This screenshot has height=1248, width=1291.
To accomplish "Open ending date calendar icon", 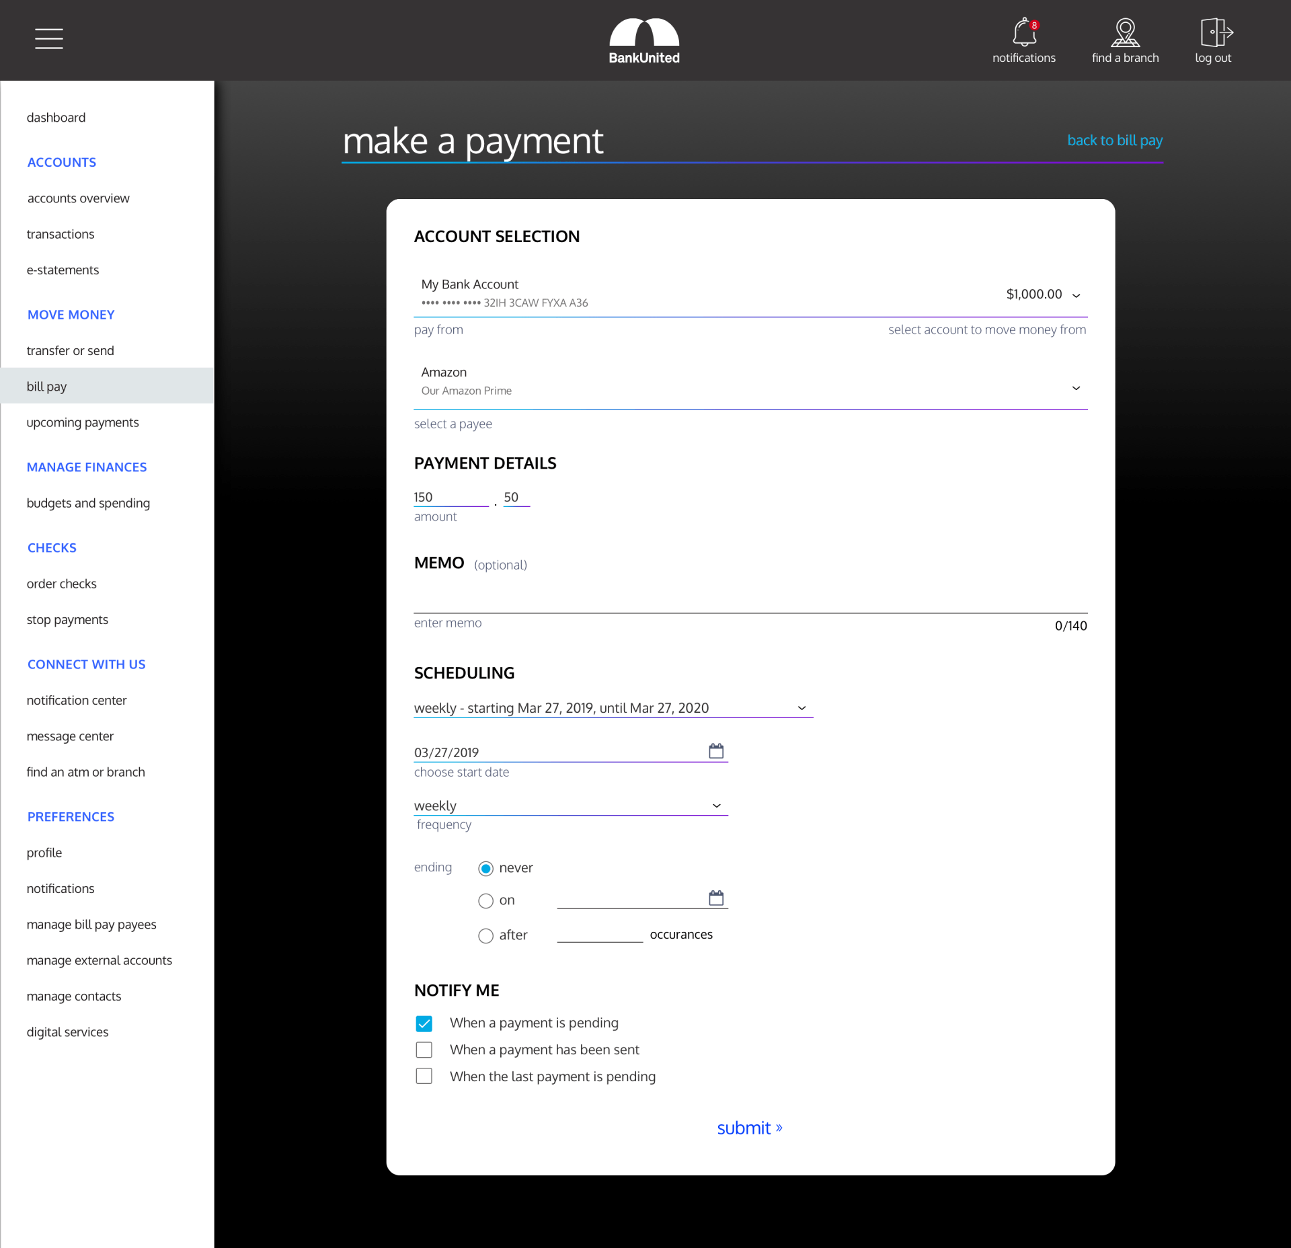I will (x=716, y=898).
